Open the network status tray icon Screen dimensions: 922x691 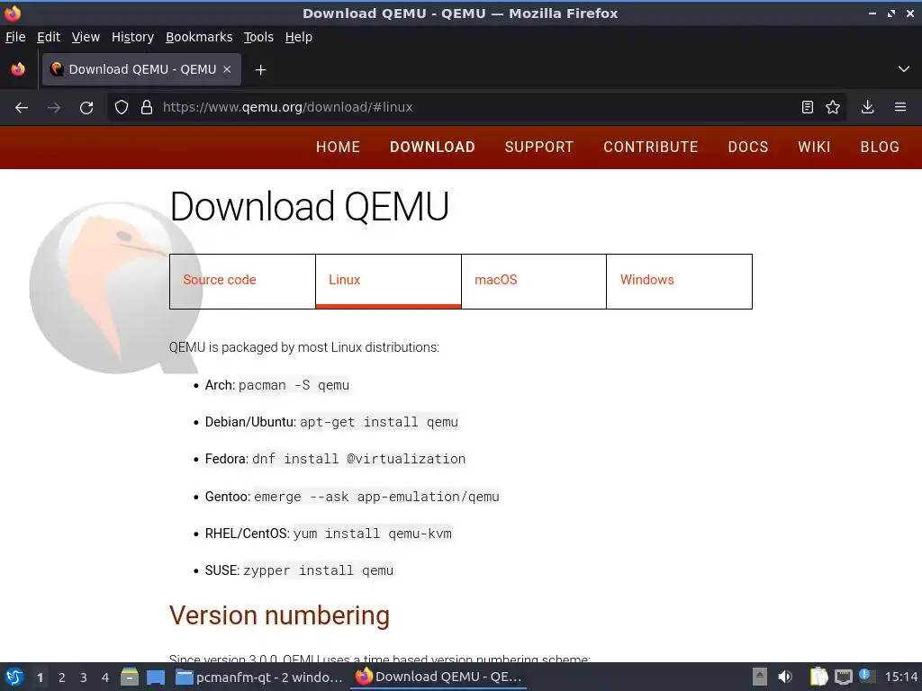tap(843, 677)
